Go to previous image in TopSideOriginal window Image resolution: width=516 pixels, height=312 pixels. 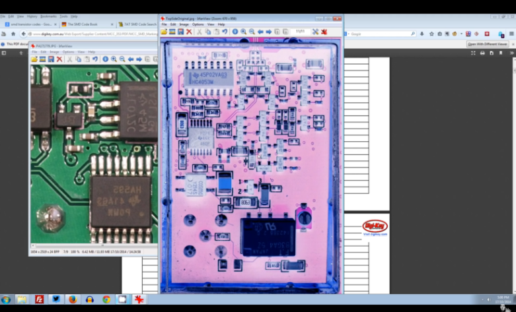click(x=260, y=32)
